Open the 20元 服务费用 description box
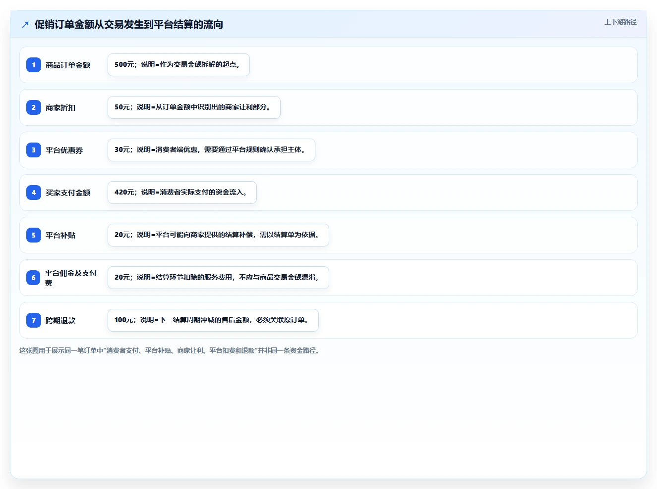Screen dimensions: 657x489 [218, 278]
